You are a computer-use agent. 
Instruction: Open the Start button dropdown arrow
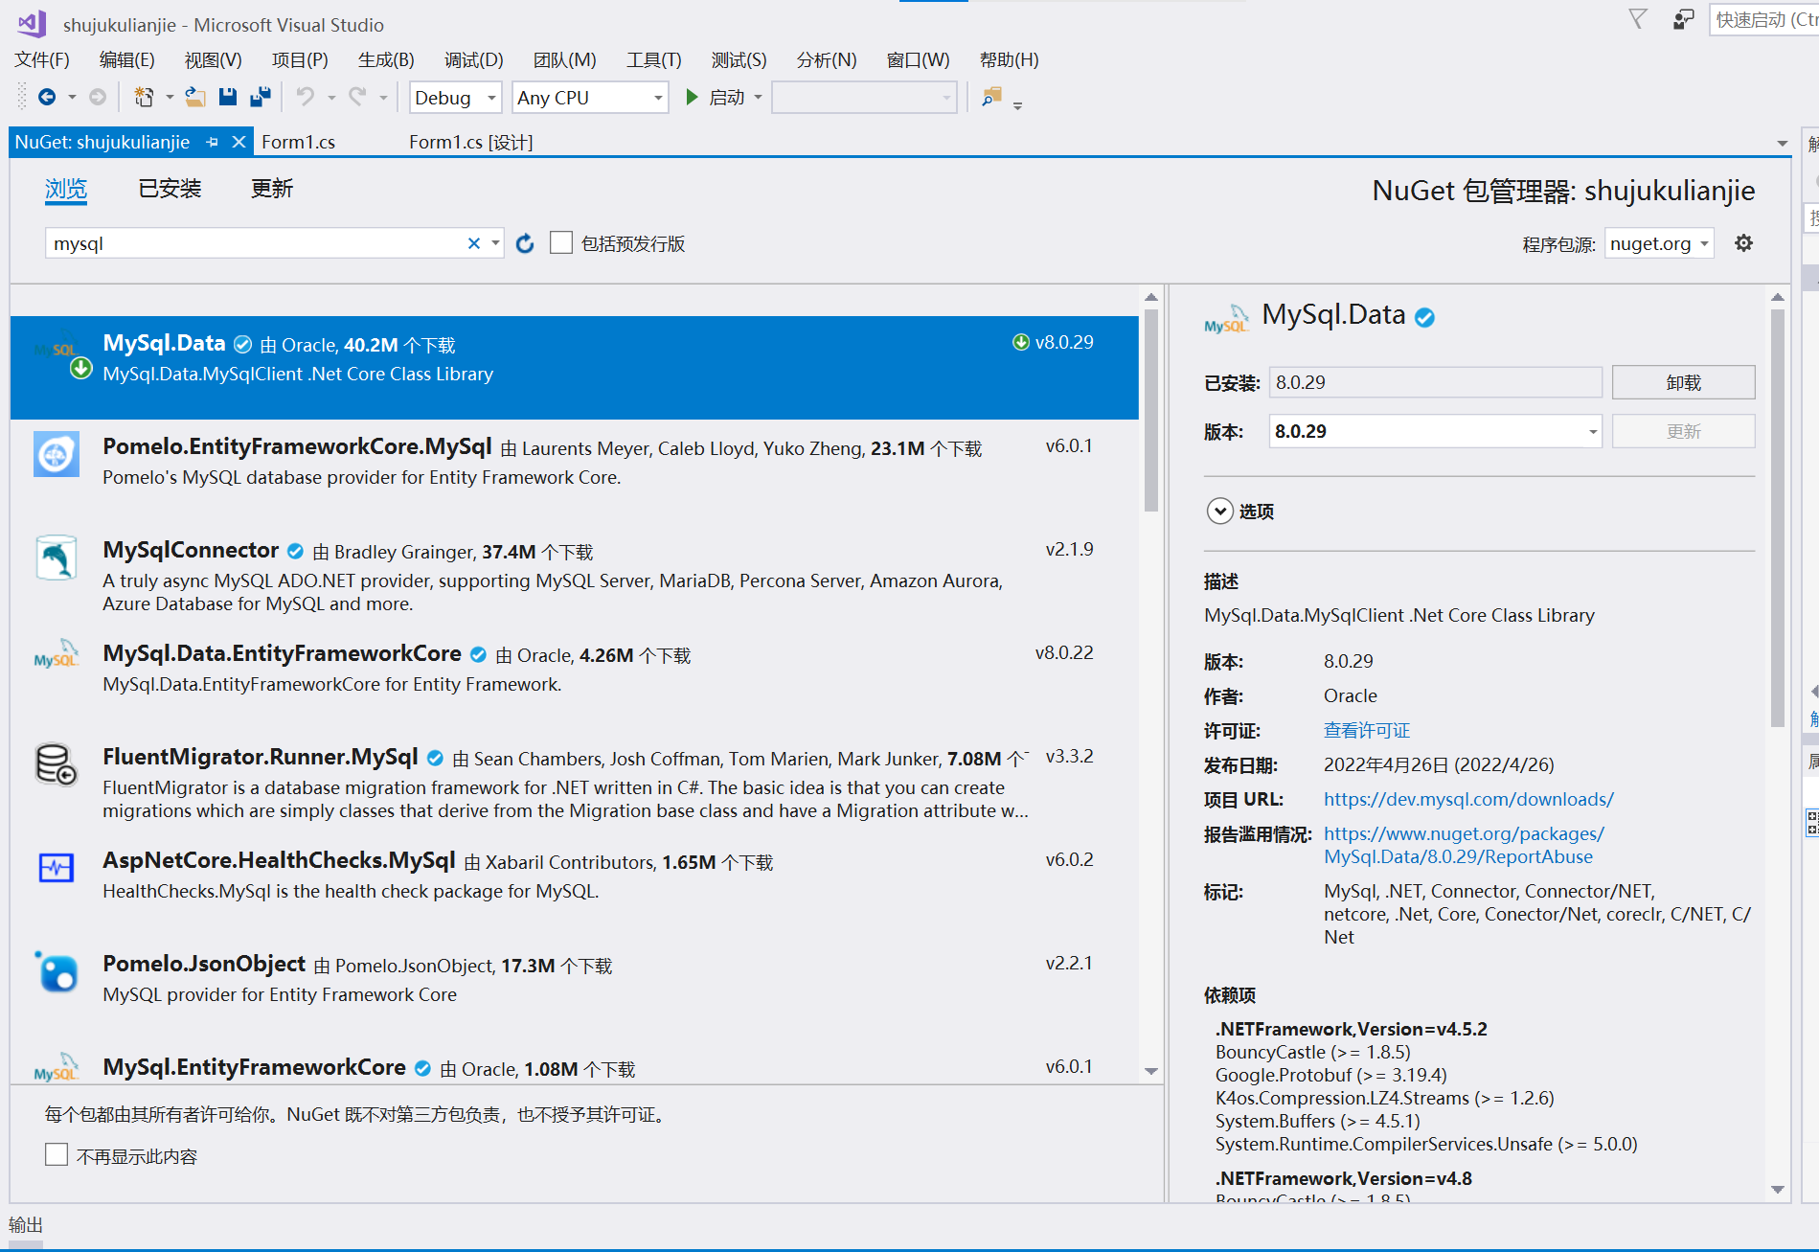[x=758, y=97]
